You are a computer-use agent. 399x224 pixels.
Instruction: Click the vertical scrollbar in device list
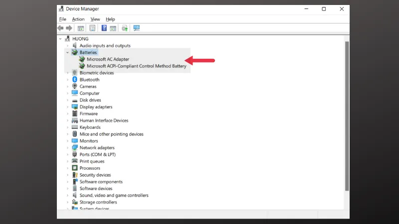coord(347,114)
